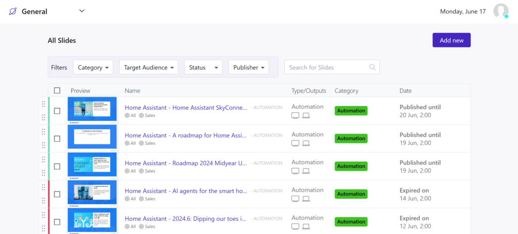Open the 'Roadmap 2024 Midyear U...' slide link
Screen dimensions: 518x234
coord(186,163)
